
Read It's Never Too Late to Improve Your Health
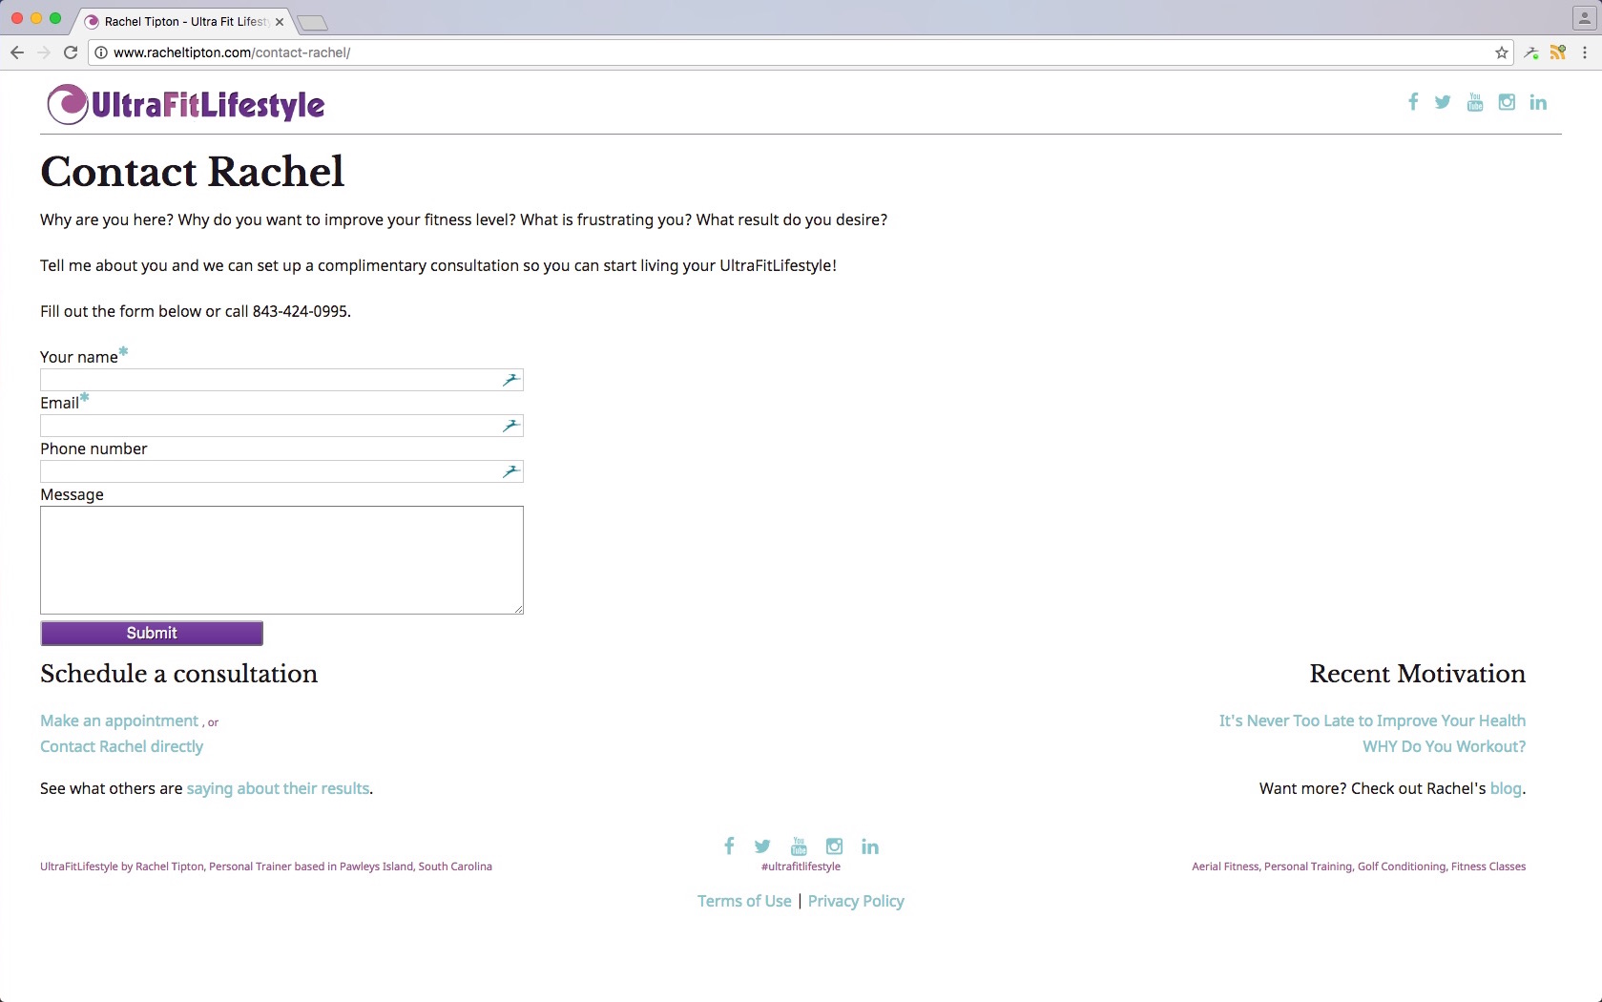(x=1372, y=720)
